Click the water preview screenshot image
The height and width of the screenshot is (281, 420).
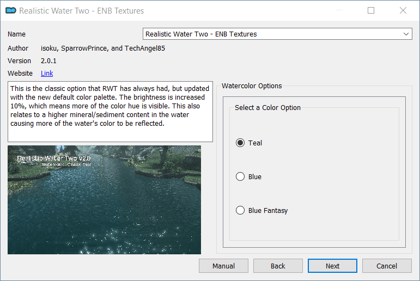pos(104,199)
